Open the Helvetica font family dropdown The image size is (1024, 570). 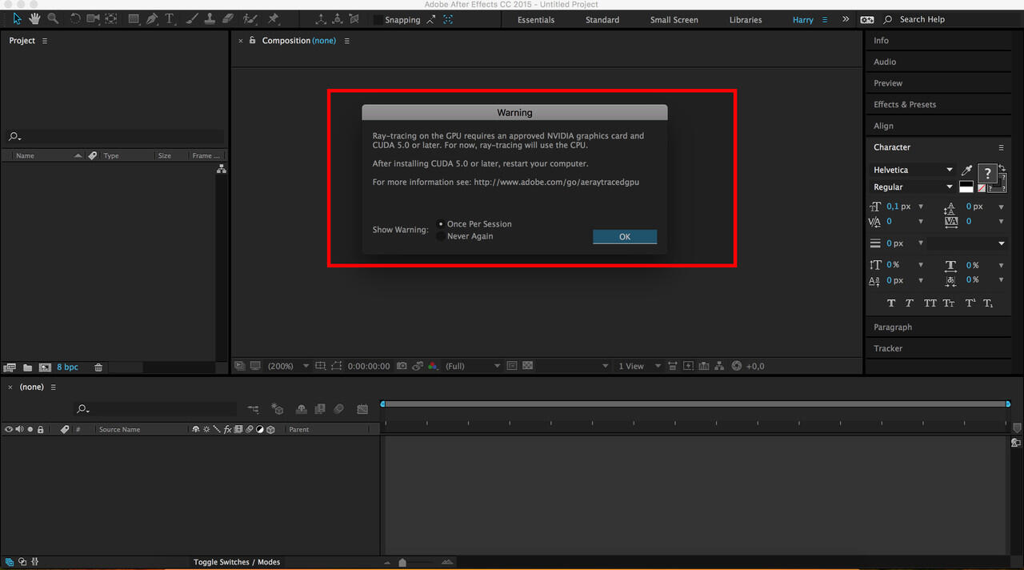pyautogui.click(x=913, y=170)
